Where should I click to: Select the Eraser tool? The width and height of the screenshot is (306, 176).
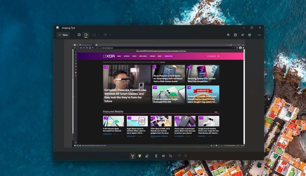point(147,156)
